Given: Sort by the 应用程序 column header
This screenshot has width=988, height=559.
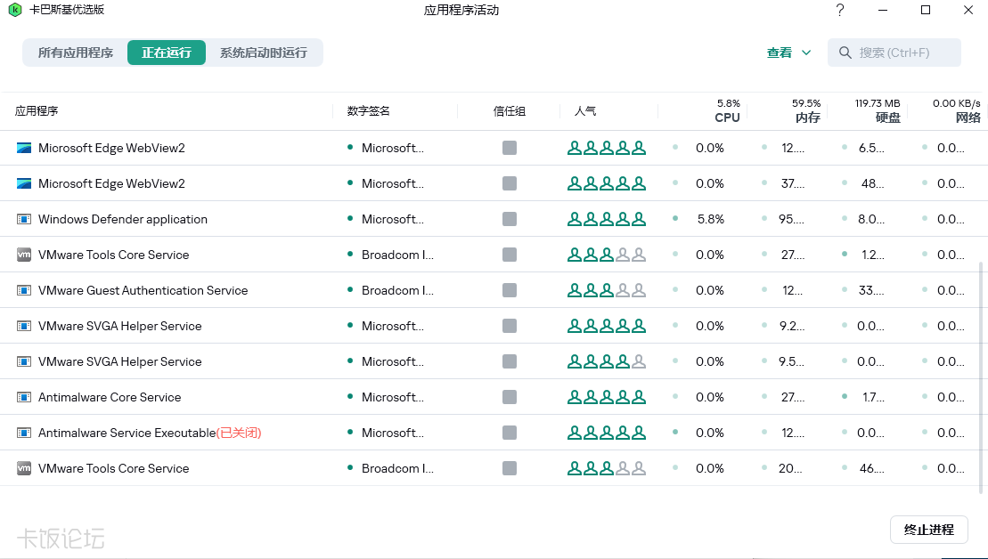Looking at the screenshot, I should pyautogui.click(x=37, y=111).
